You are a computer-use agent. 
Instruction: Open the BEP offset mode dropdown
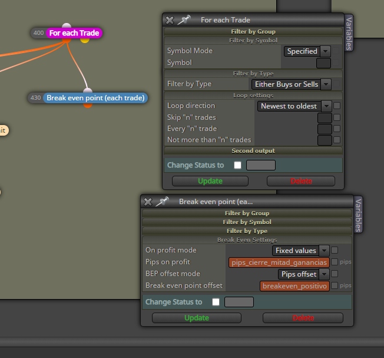304,274
